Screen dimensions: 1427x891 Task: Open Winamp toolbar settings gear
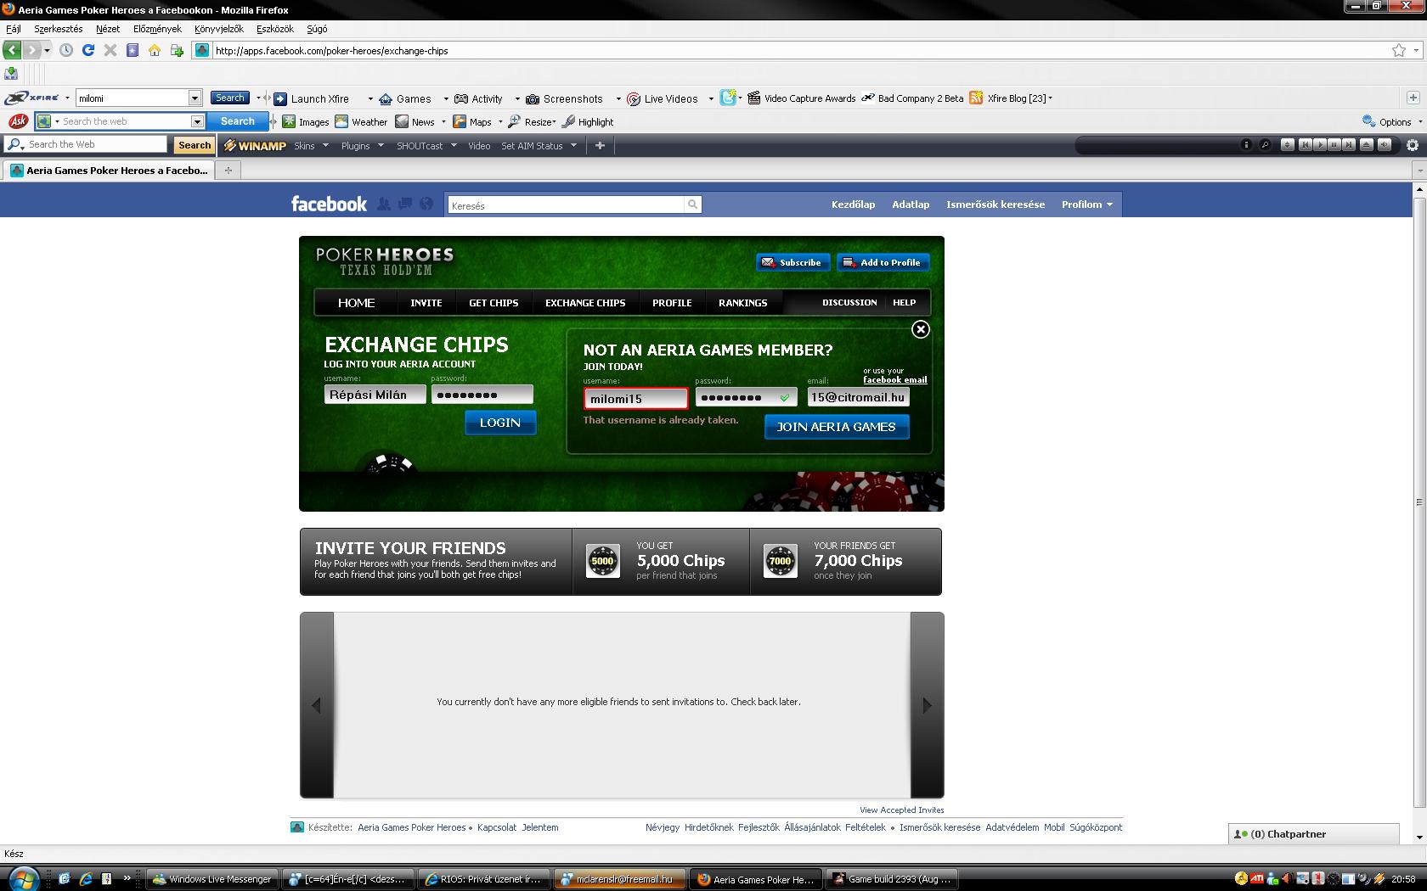(x=1413, y=145)
